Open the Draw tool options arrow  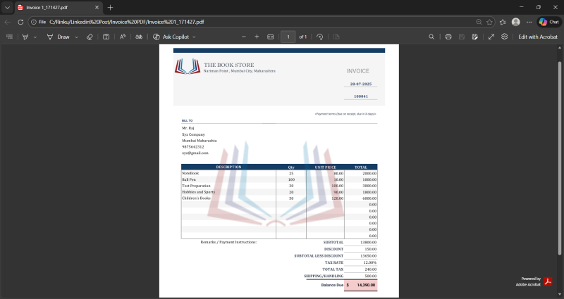[75, 37]
